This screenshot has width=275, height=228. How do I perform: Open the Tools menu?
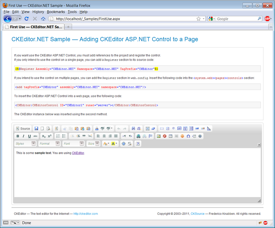tap(72, 12)
